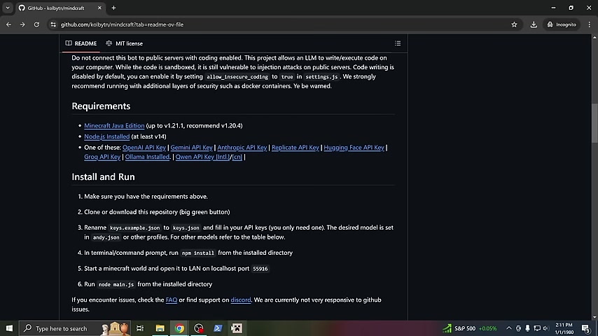Open the Windows Start menu
This screenshot has width=598, height=336.
pos(9,328)
